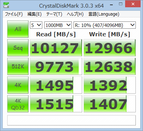Click the 4K write result 1392
Viewport: 143px width, 131px height.
pyautogui.click(x=110, y=85)
